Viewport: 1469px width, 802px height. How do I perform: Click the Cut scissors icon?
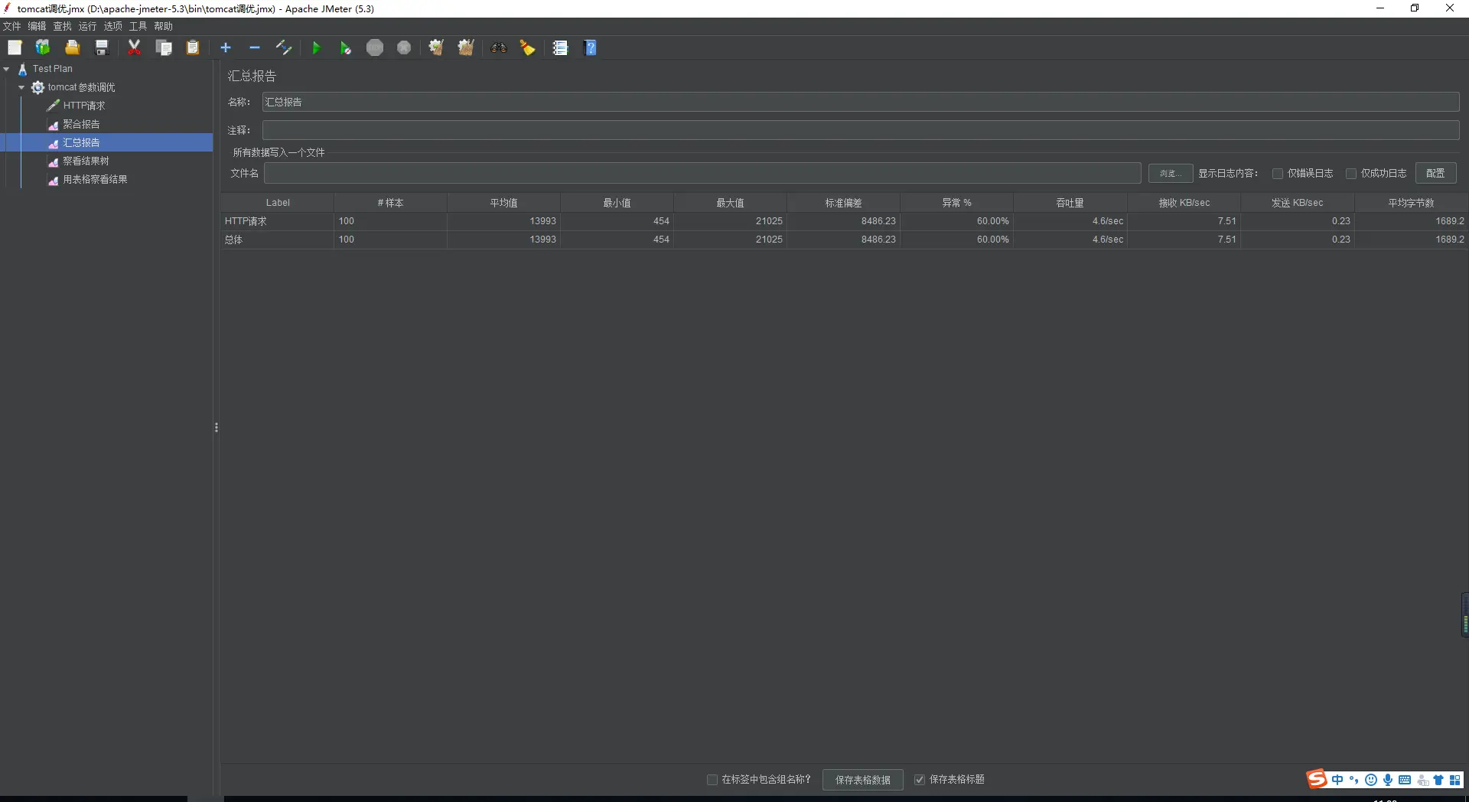coord(135,47)
